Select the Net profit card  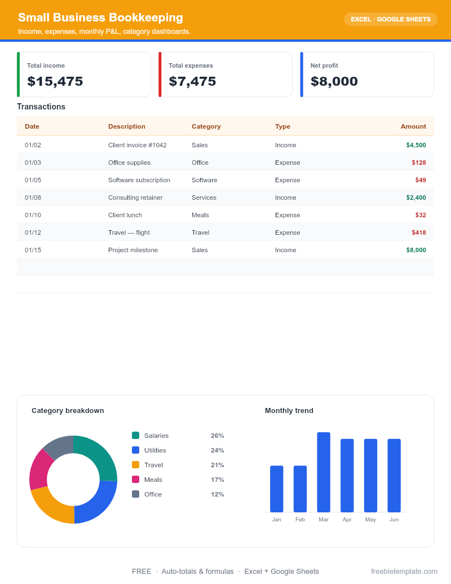(x=367, y=74)
